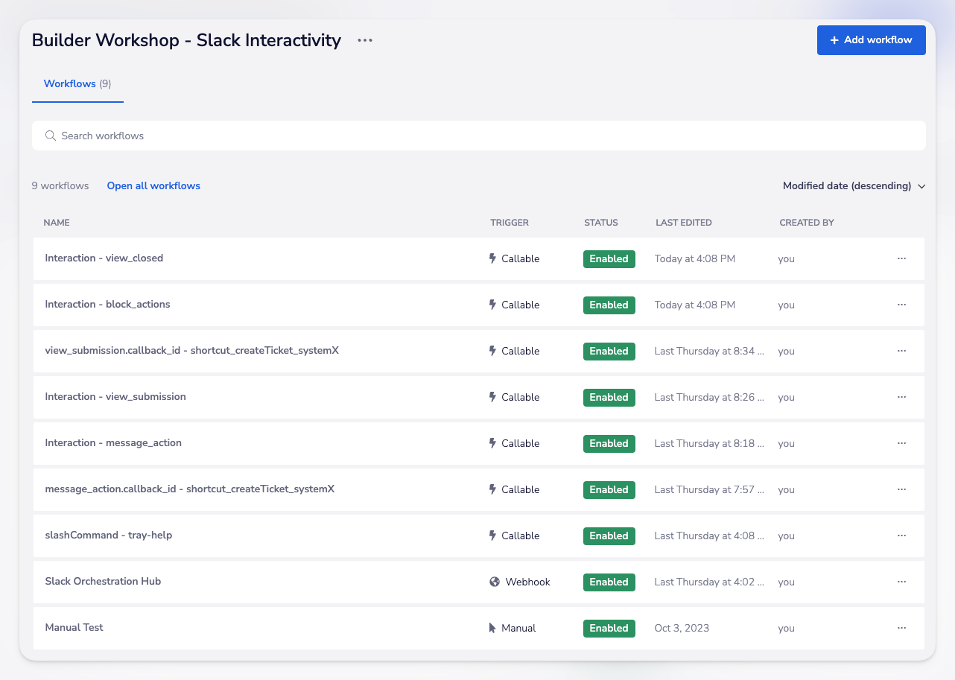Open more options for slashCommand - tray-help row
The height and width of the screenshot is (680, 955).
[x=901, y=536]
